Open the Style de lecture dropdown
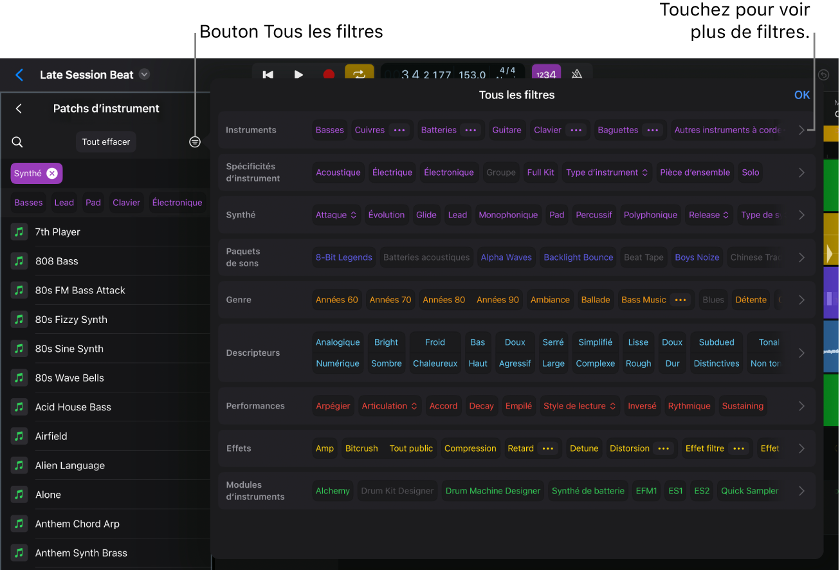 coord(580,406)
